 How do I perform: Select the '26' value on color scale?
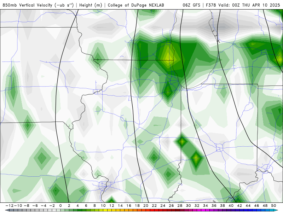pyautogui.click(x=171, y=206)
